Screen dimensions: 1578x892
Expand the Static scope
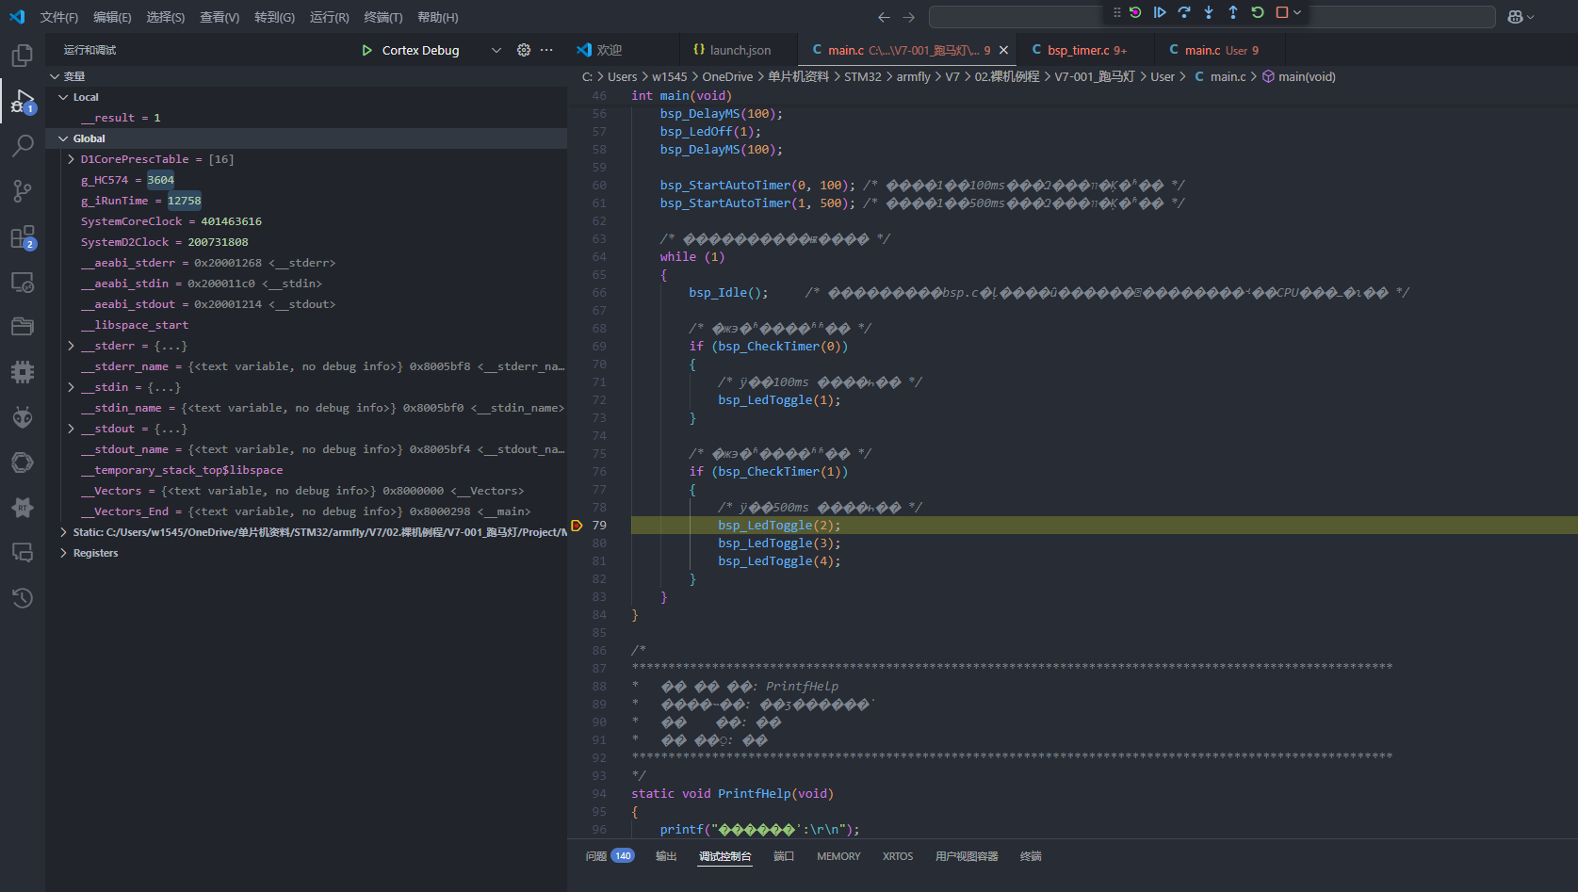click(63, 532)
